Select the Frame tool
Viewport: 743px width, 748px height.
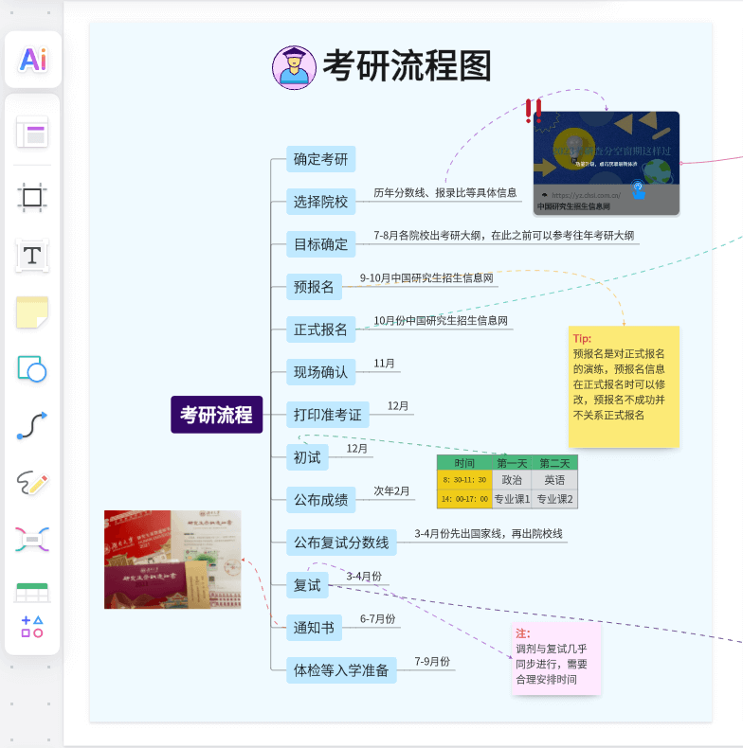pos(32,197)
